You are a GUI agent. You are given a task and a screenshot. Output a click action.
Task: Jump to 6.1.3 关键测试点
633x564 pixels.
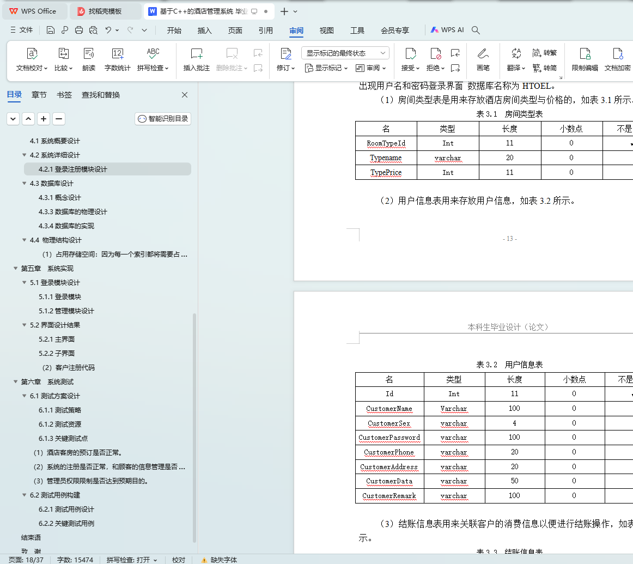[x=63, y=439]
